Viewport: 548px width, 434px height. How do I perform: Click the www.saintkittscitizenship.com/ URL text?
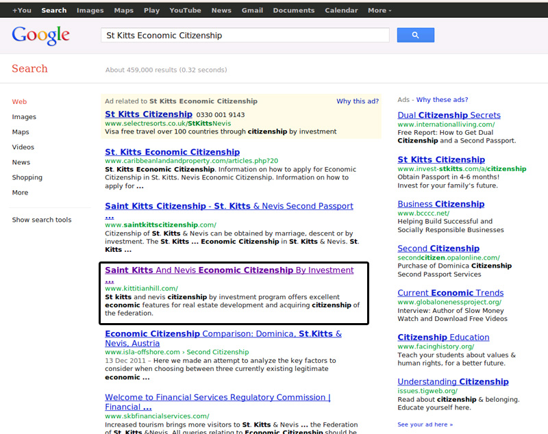tap(161, 225)
